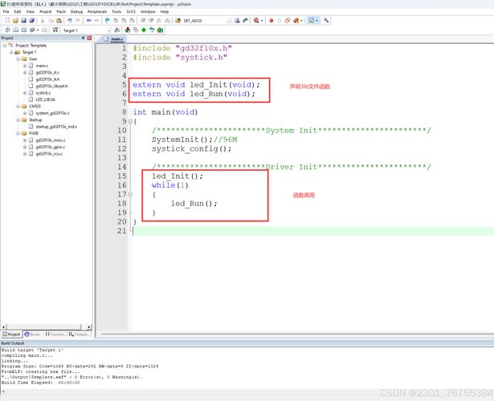Open the Peripherals menu

click(x=97, y=12)
